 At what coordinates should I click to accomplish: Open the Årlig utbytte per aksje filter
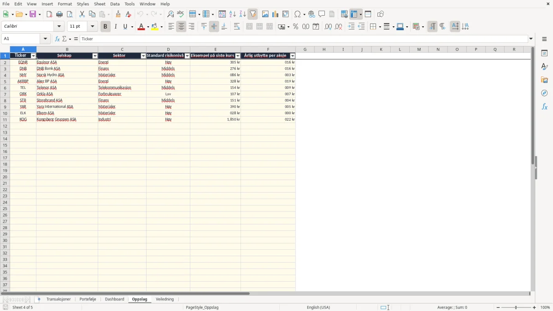[293, 56]
